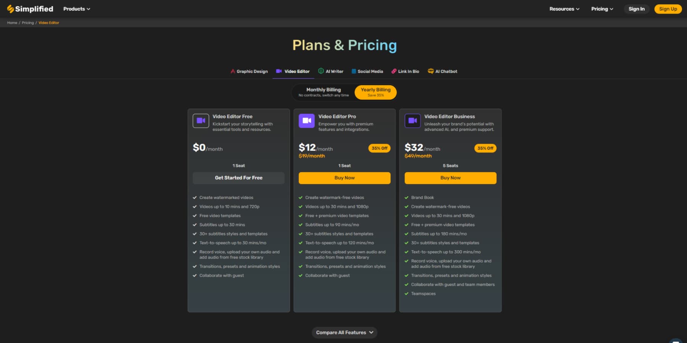Viewport: 687px width, 343px height.
Task: Click the Simplified logo in the header
Action: pyautogui.click(x=30, y=9)
